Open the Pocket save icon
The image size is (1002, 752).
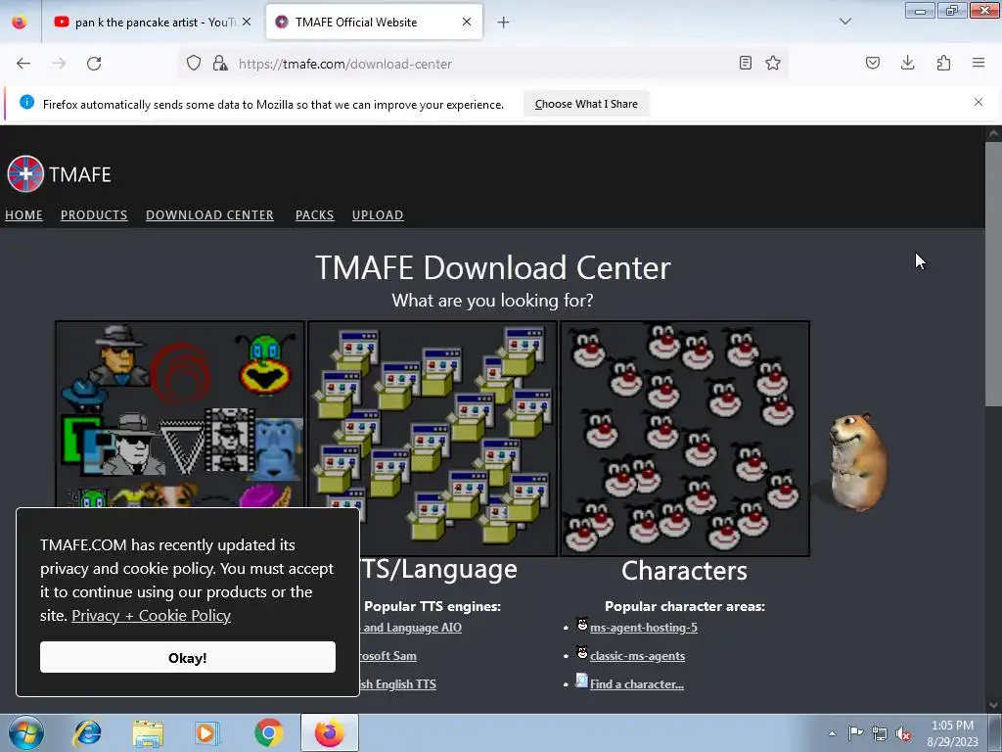tap(873, 64)
